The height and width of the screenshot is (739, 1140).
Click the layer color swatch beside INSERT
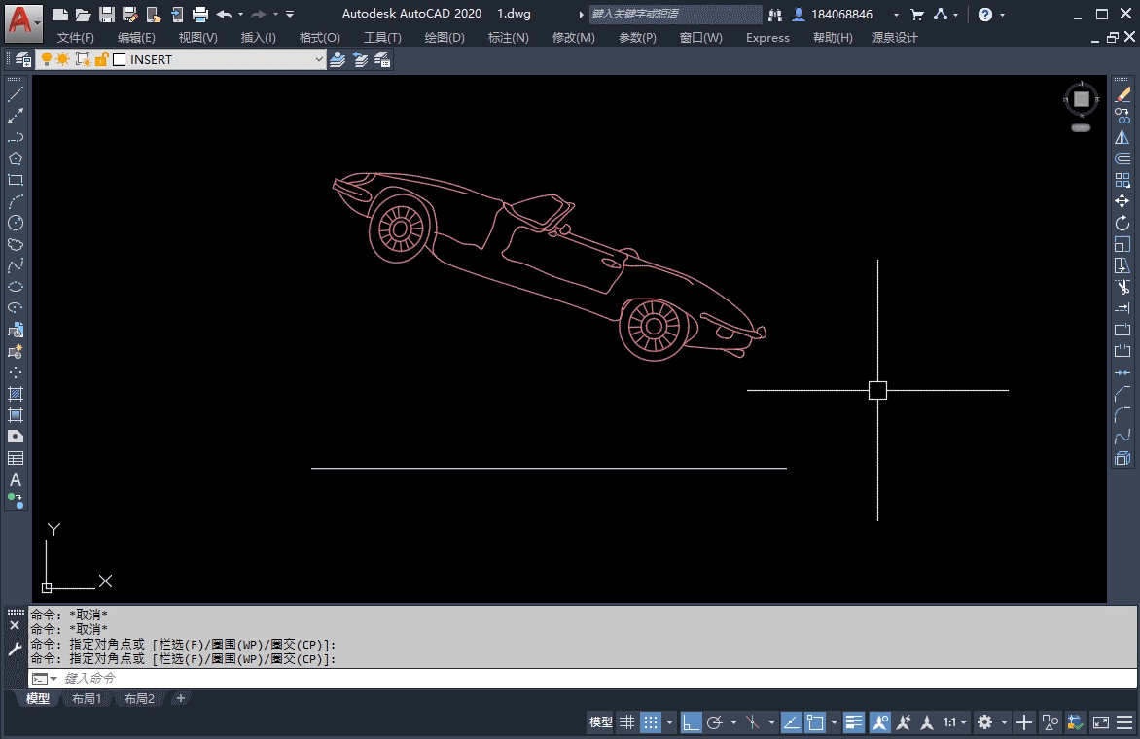(x=120, y=59)
